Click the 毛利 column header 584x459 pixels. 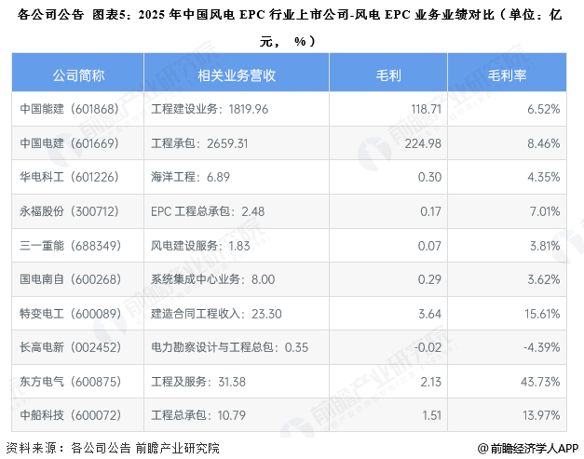click(388, 73)
